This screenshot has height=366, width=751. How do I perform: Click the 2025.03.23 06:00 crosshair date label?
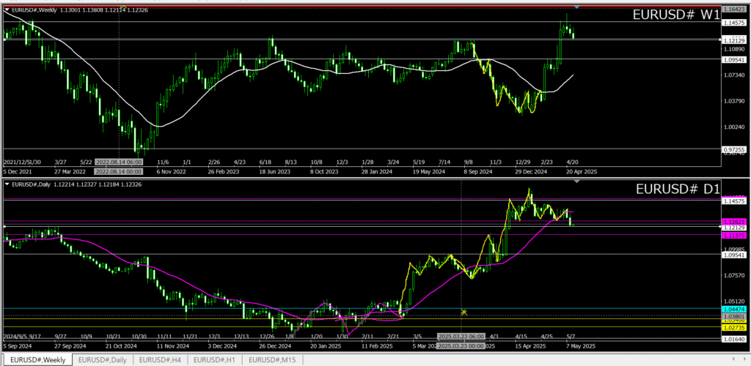tap(461, 337)
